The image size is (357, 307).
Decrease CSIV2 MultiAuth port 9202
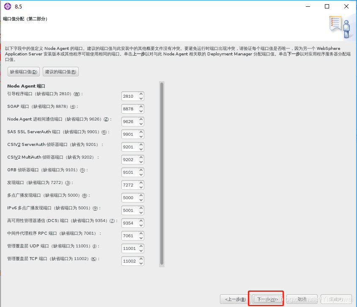(x=141, y=162)
